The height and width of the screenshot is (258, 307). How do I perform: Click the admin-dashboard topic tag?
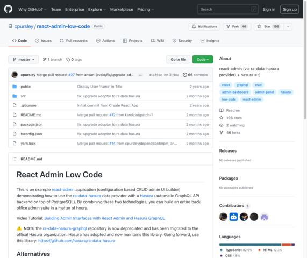pyautogui.click(x=235, y=92)
